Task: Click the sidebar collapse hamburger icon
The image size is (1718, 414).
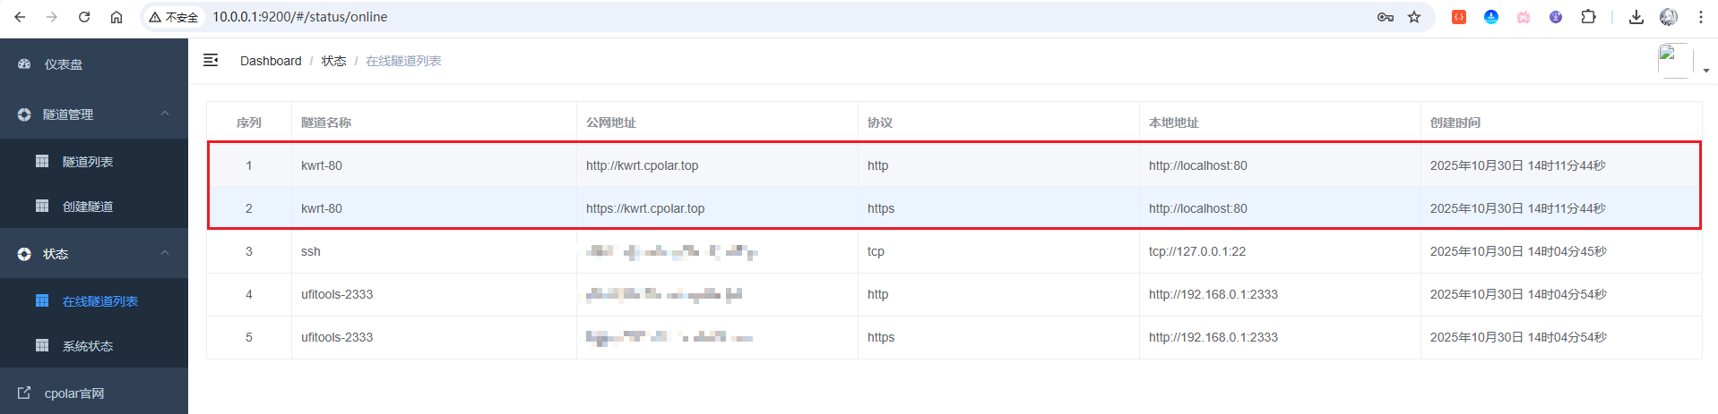Action: [x=211, y=60]
